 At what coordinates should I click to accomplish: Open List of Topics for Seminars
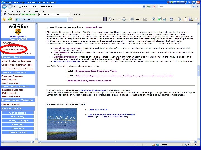(16, 61)
